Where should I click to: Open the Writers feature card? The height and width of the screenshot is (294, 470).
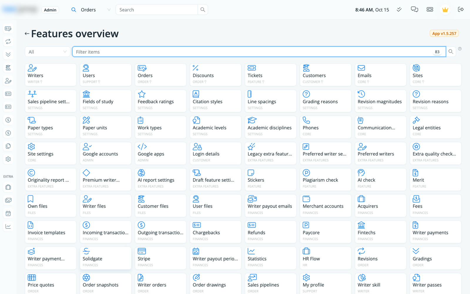click(x=51, y=75)
